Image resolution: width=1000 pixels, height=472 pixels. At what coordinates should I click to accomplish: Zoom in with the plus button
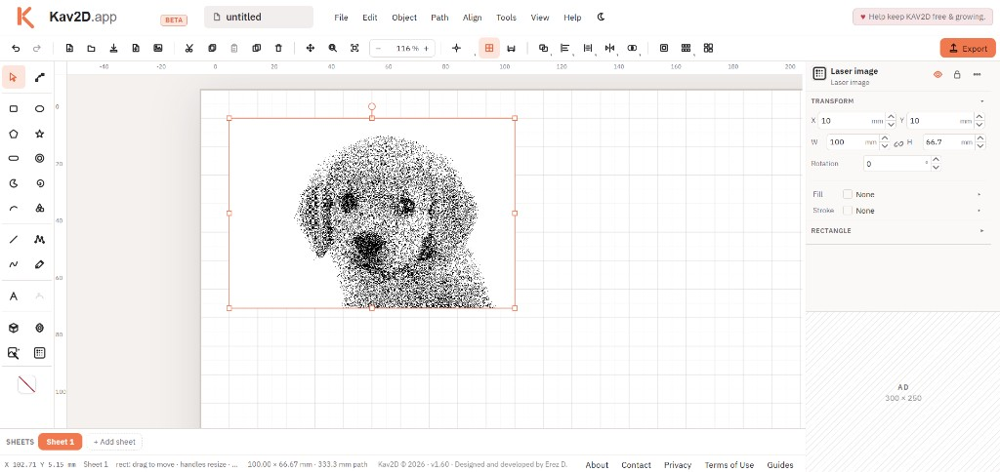coord(426,49)
